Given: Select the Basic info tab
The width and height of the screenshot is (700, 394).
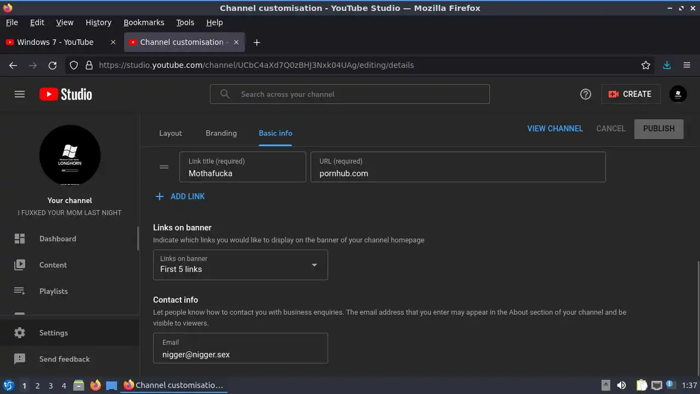Looking at the screenshot, I should pyautogui.click(x=276, y=133).
